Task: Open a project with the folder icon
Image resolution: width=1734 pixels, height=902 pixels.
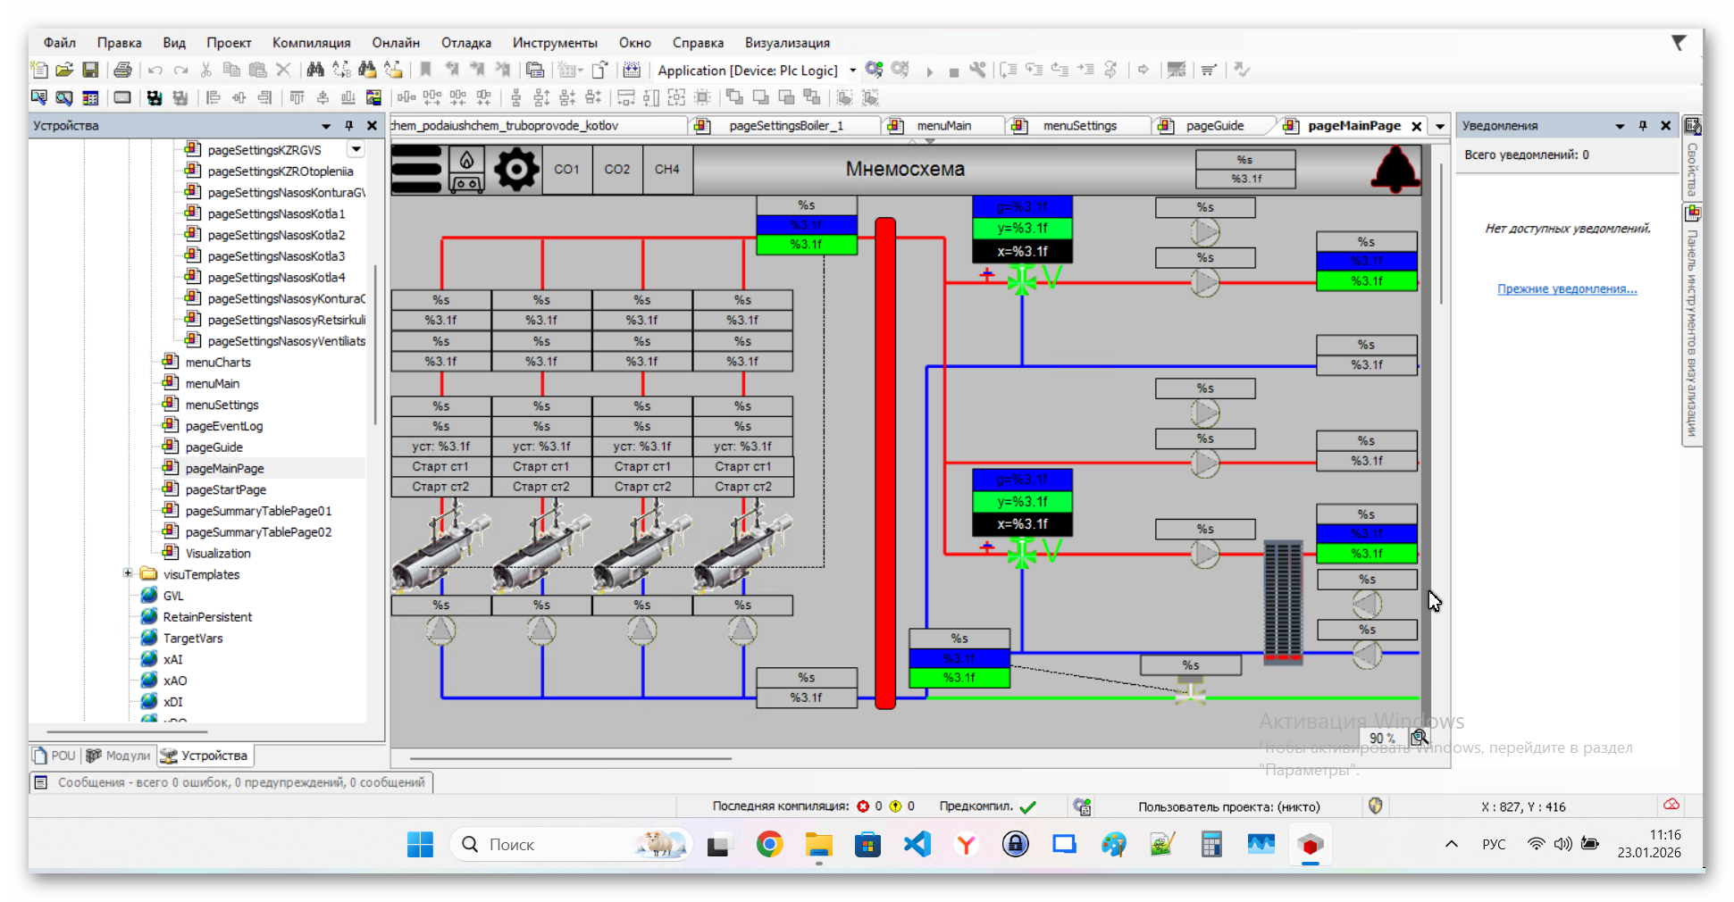Action: pyautogui.click(x=64, y=70)
